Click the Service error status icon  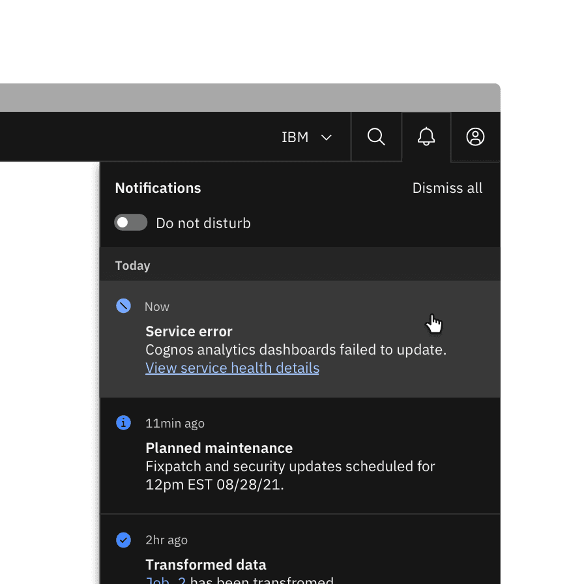[x=123, y=306]
